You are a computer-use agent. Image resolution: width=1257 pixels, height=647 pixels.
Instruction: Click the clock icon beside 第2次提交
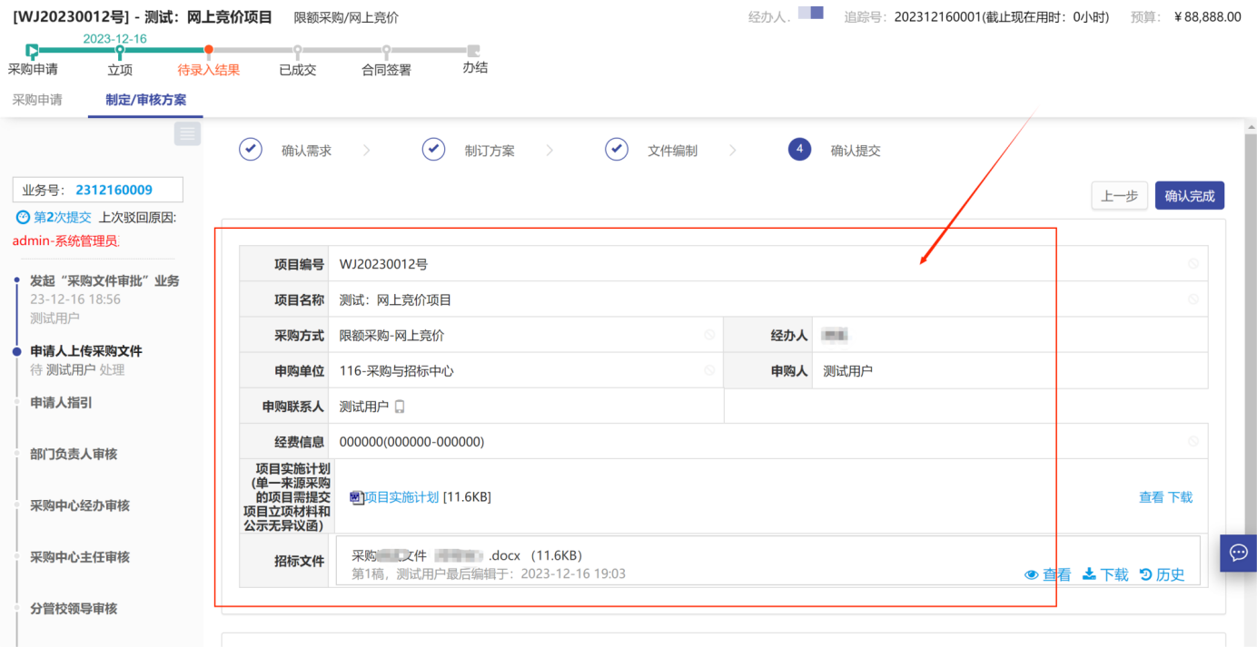pyautogui.click(x=23, y=217)
